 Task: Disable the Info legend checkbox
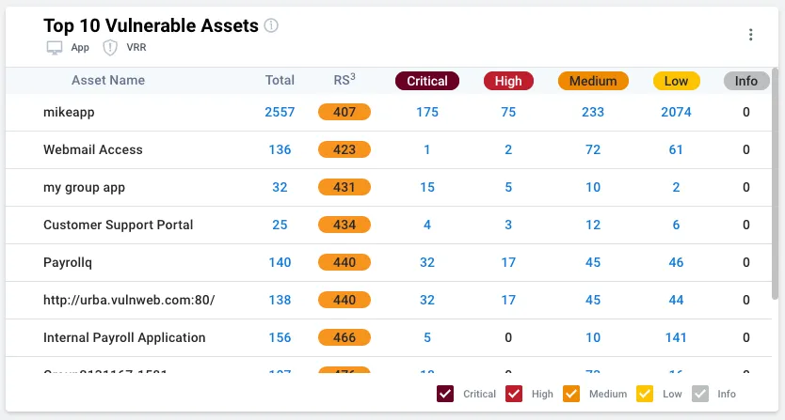tap(700, 394)
